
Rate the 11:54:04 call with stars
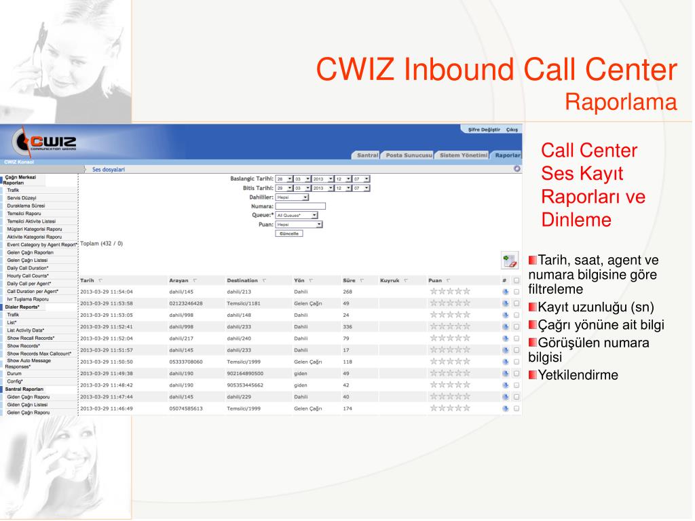tap(450, 292)
